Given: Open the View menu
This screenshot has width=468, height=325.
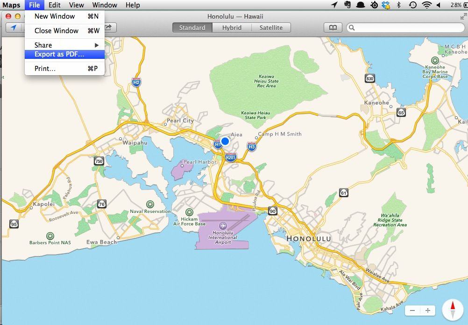Looking at the screenshot, I should tap(77, 5).
